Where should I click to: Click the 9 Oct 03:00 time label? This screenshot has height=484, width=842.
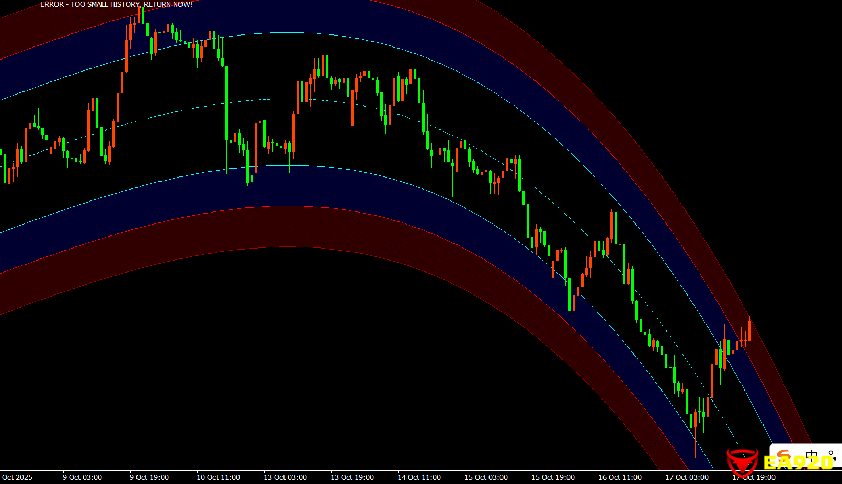tap(82, 477)
